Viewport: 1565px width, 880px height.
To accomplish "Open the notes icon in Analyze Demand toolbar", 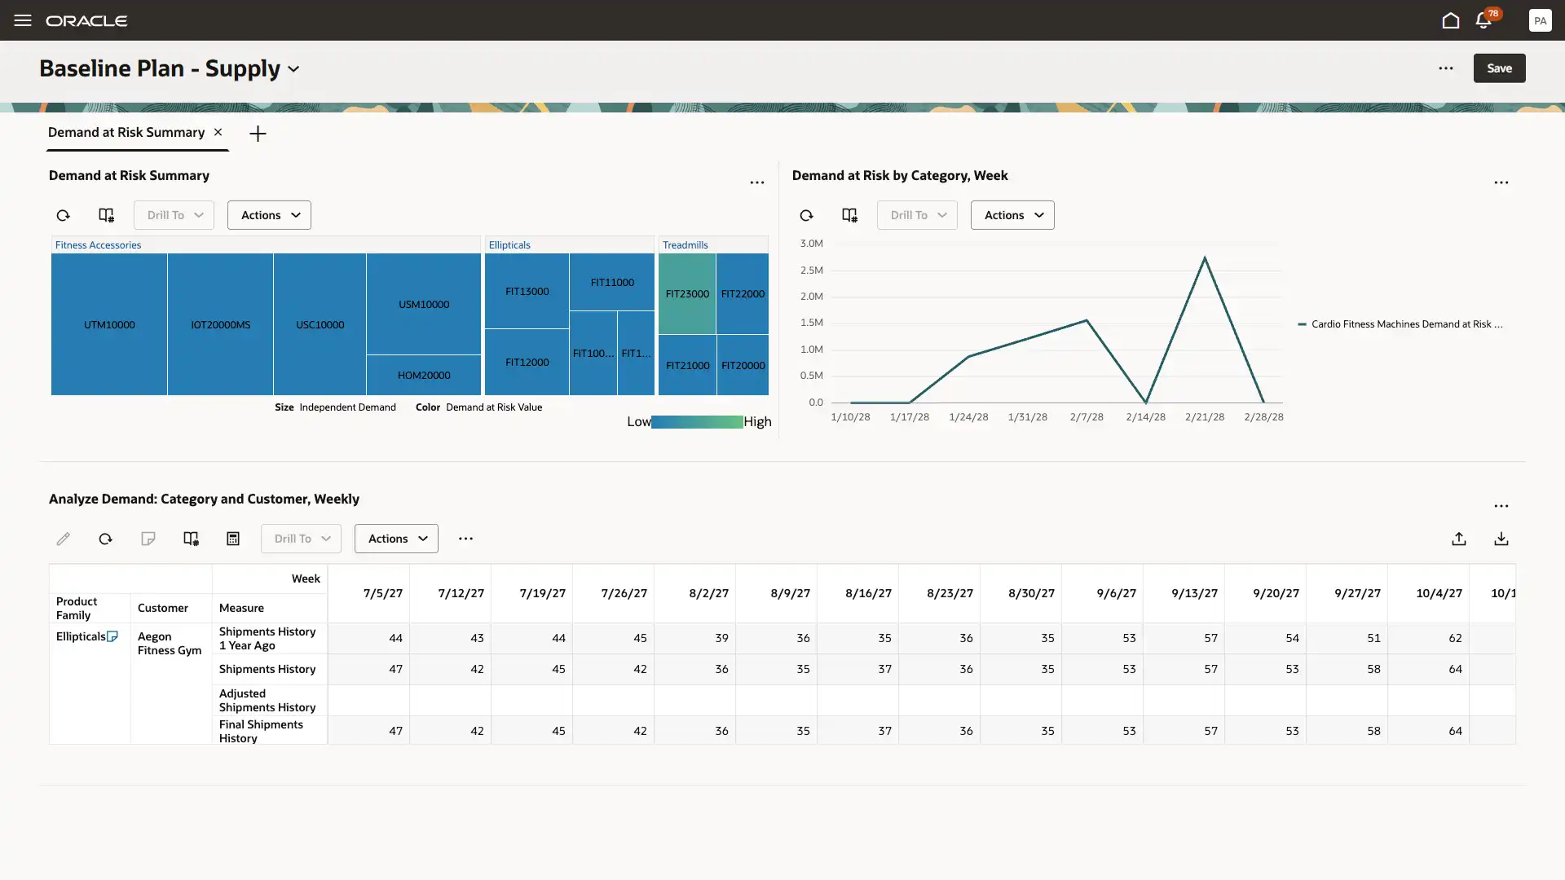I will pos(148,539).
